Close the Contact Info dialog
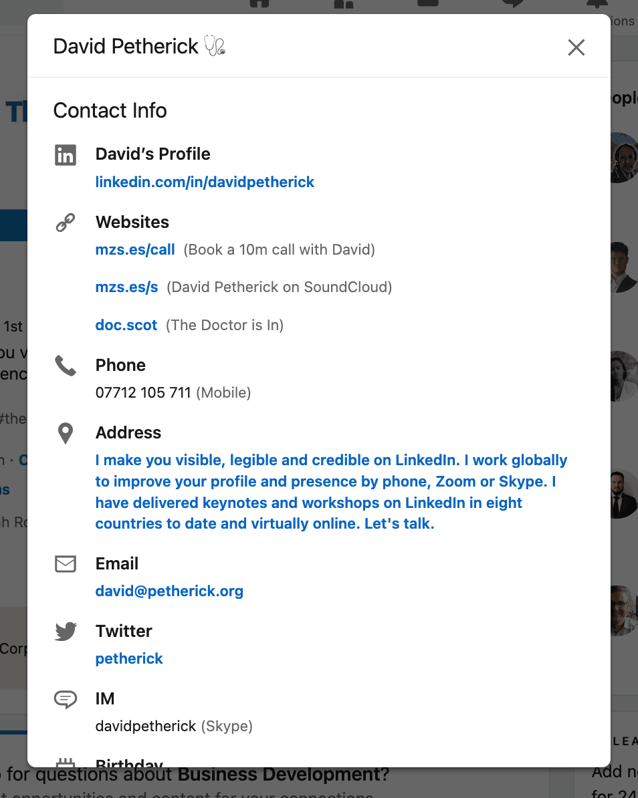The image size is (638, 798). click(576, 47)
